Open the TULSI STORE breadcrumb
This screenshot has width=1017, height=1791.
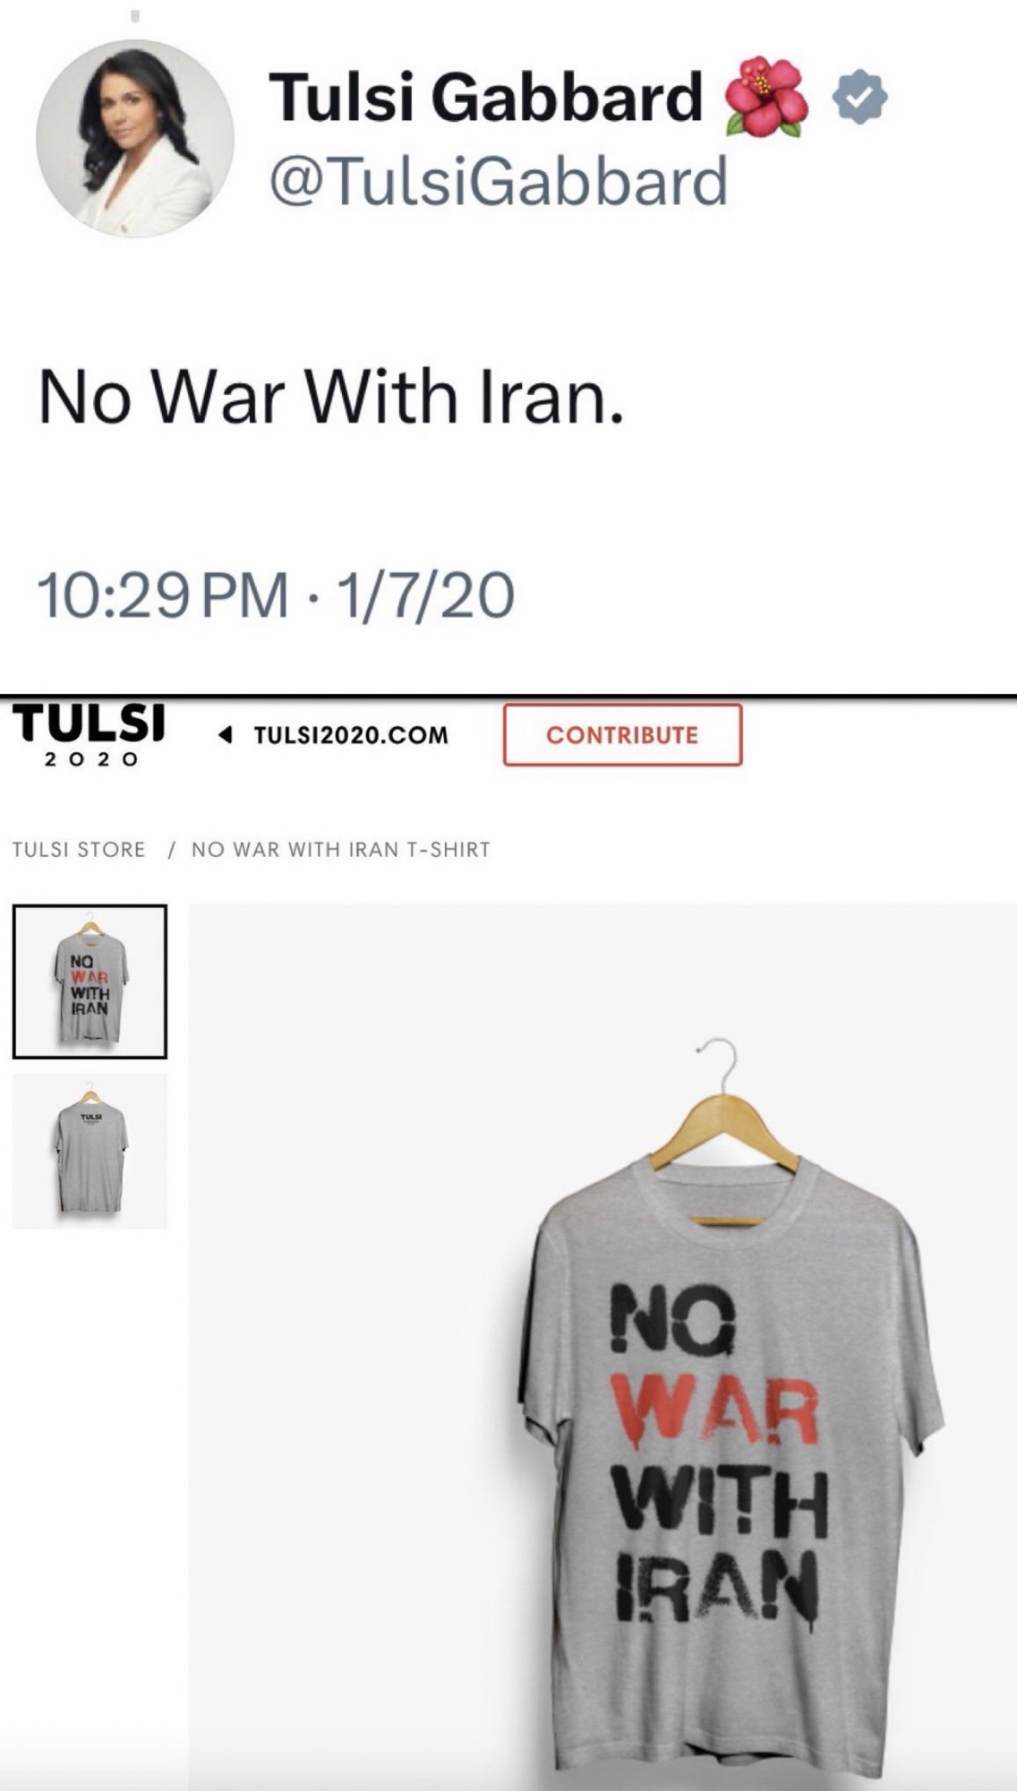pos(79,849)
